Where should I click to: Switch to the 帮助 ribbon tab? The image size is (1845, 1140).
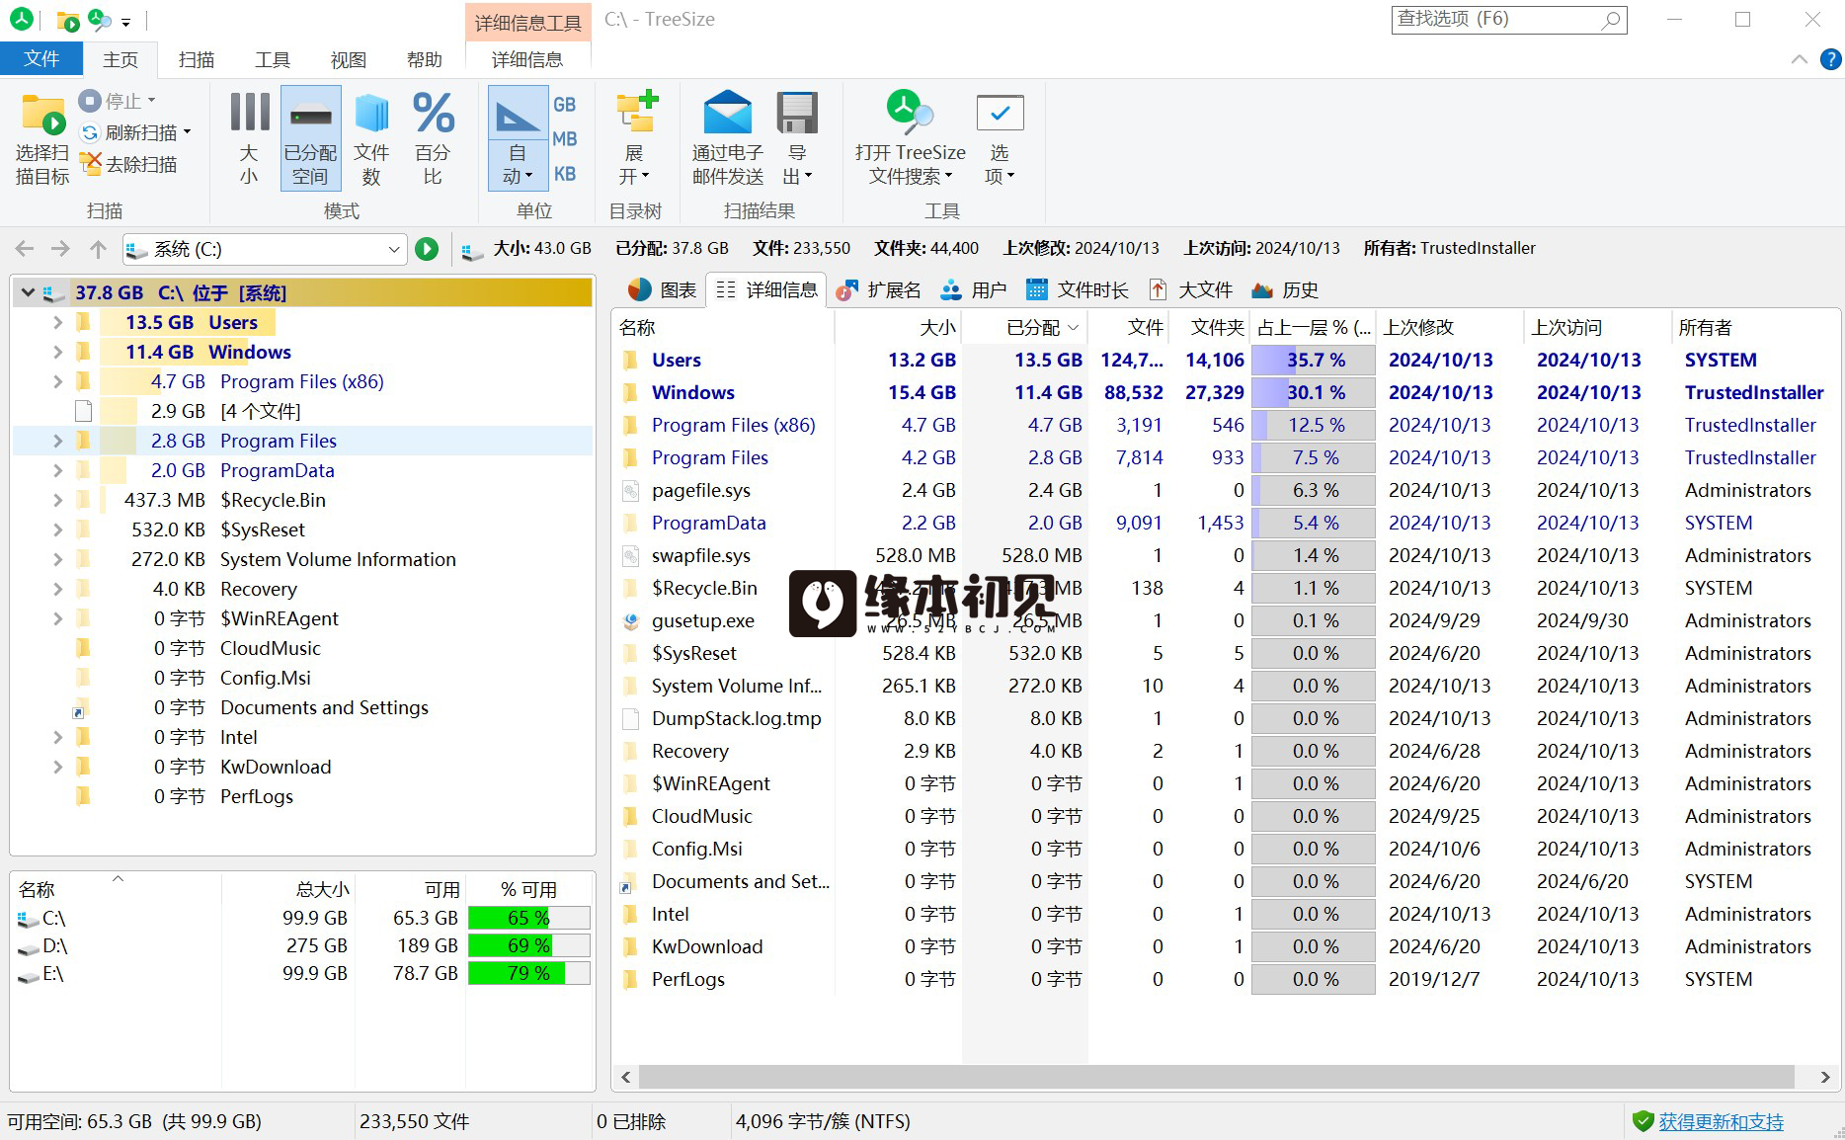coord(425,59)
